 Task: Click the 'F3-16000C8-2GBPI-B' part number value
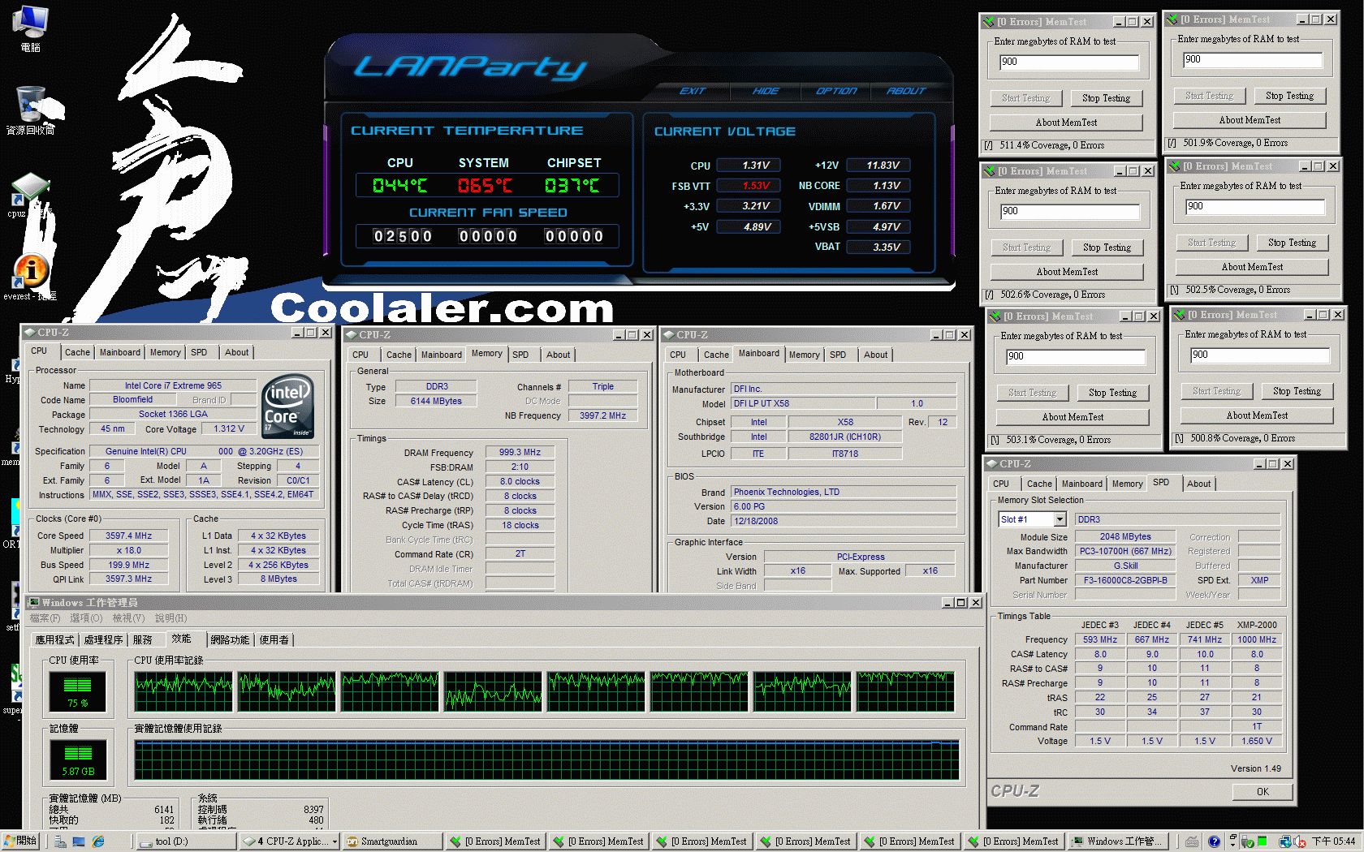(1125, 581)
